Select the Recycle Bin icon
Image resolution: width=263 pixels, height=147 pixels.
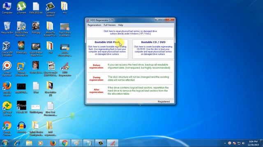(7, 28)
